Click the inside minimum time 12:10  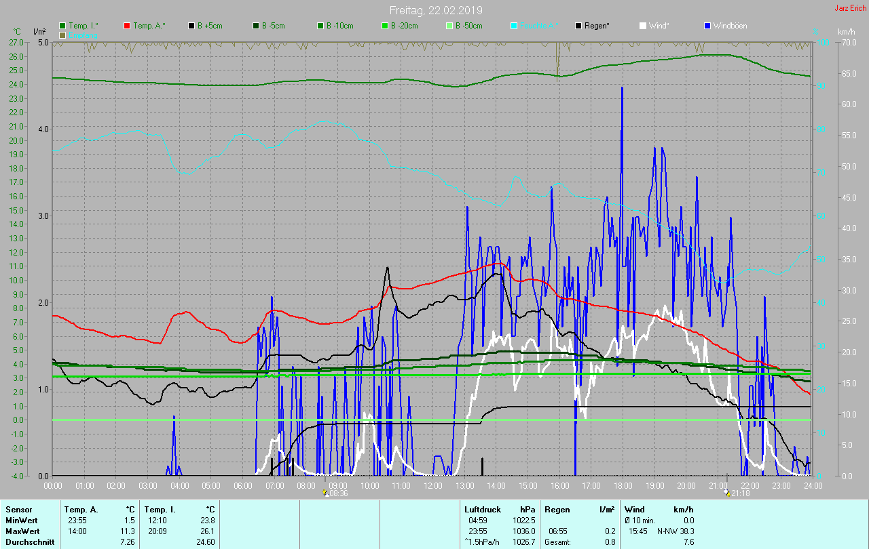(158, 520)
